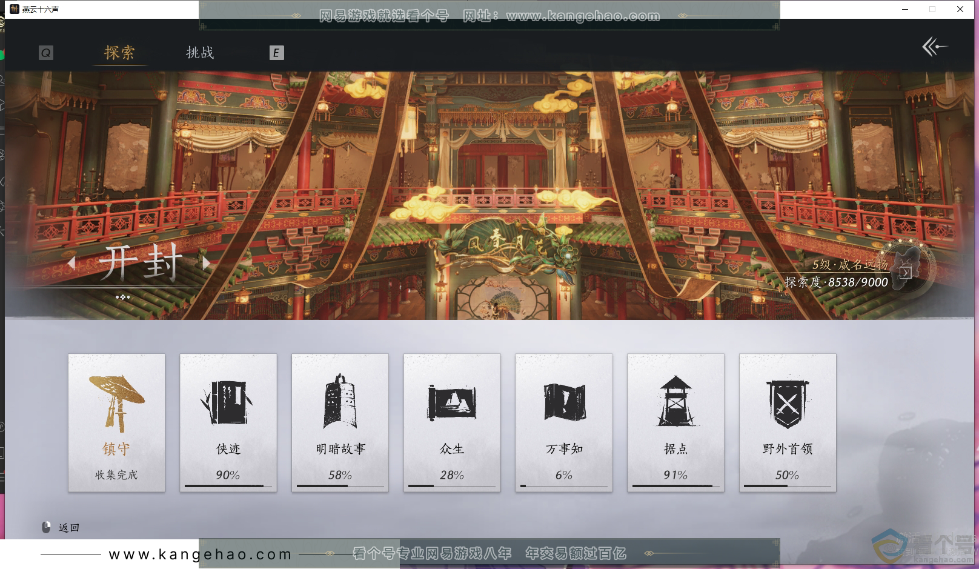Click the 50% value
This screenshot has width=979, height=569.
788,475
